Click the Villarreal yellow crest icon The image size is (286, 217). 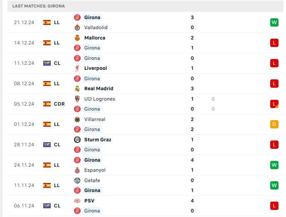pos(77,119)
